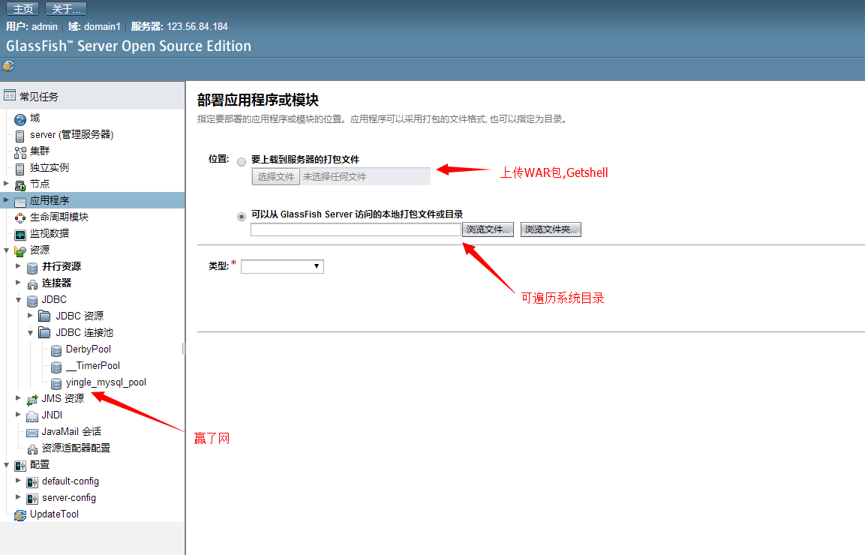The height and width of the screenshot is (555, 865).
Task: Open the 监视数据 tree item
Action: (49, 233)
